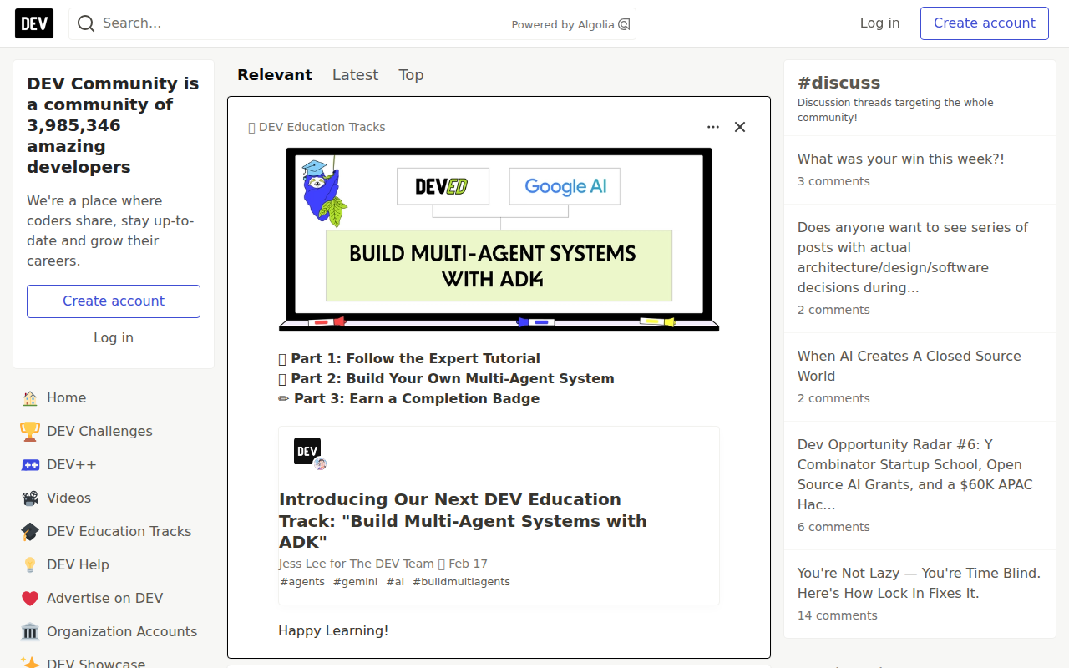Click the DEV logo in header

tap(34, 23)
